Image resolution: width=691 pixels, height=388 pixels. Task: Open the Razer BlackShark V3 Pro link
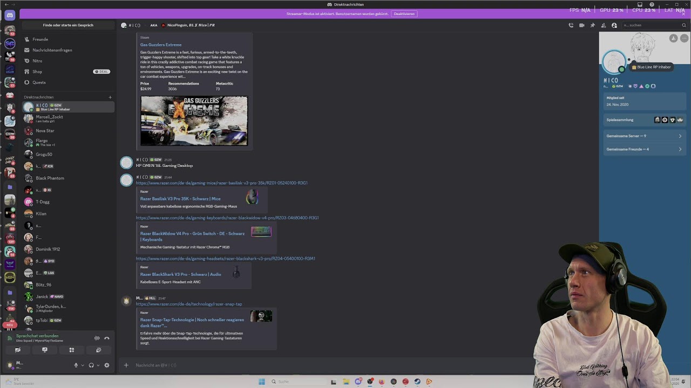(x=181, y=274)
